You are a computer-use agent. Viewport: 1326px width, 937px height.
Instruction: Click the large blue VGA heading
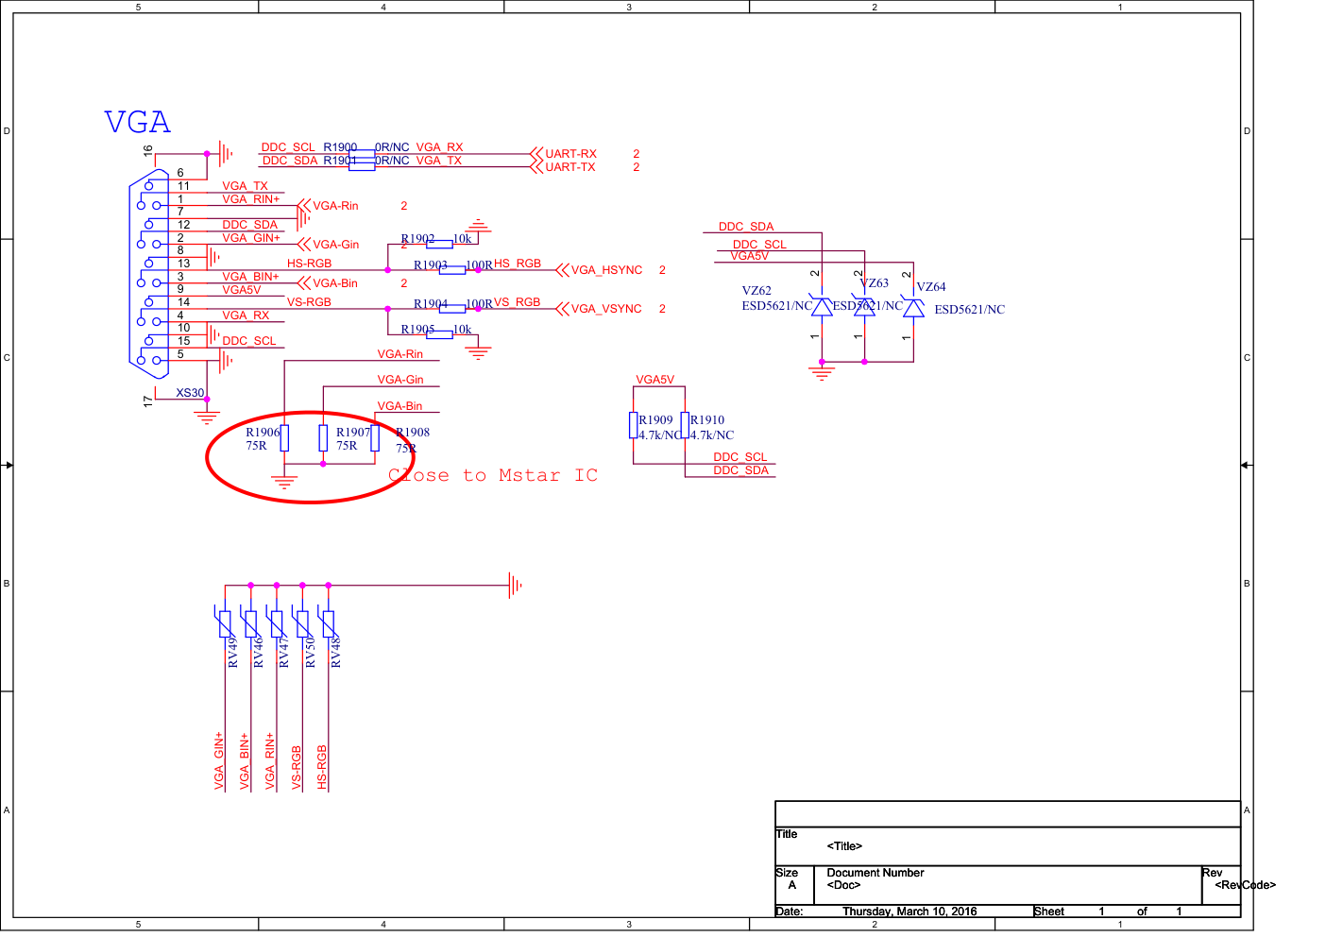coord(138,123)
